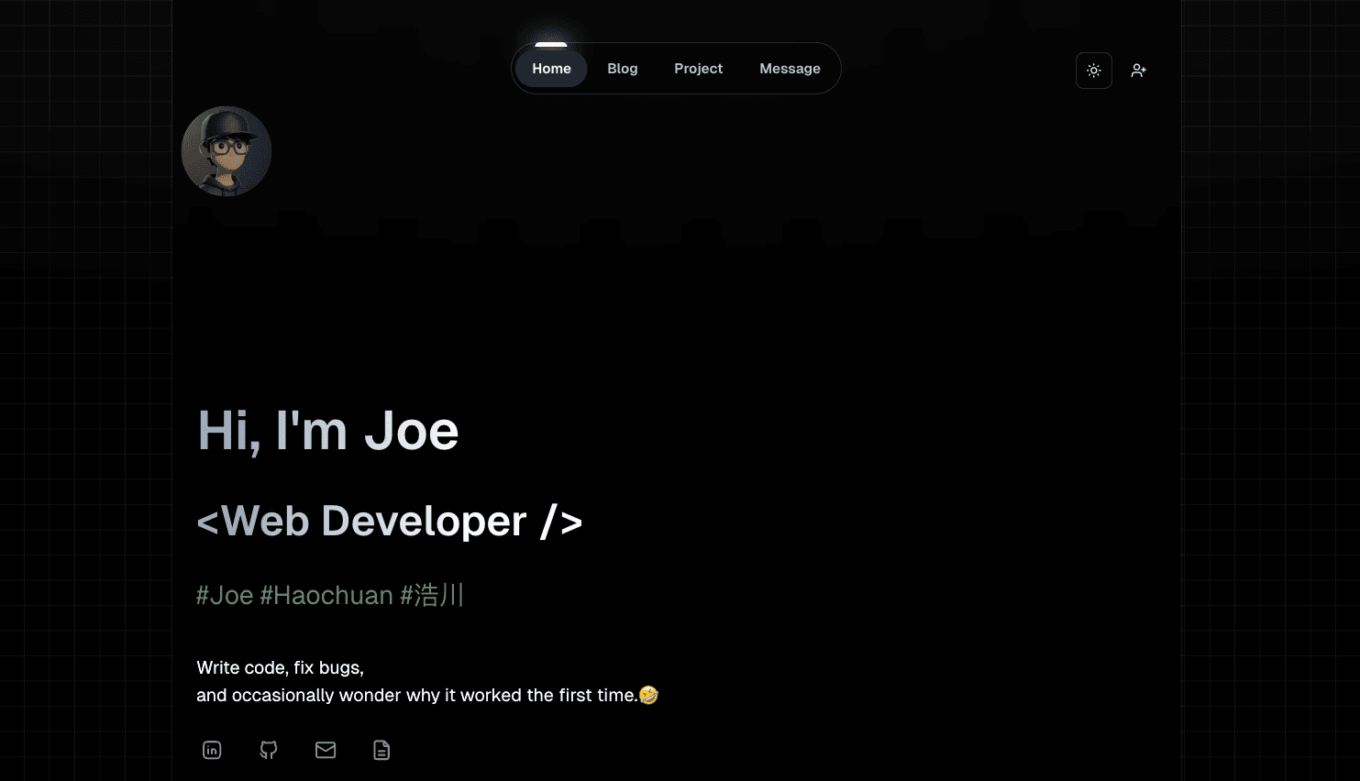
Task: Open the LinkedIn profile icon
Action: pos(212,750)
